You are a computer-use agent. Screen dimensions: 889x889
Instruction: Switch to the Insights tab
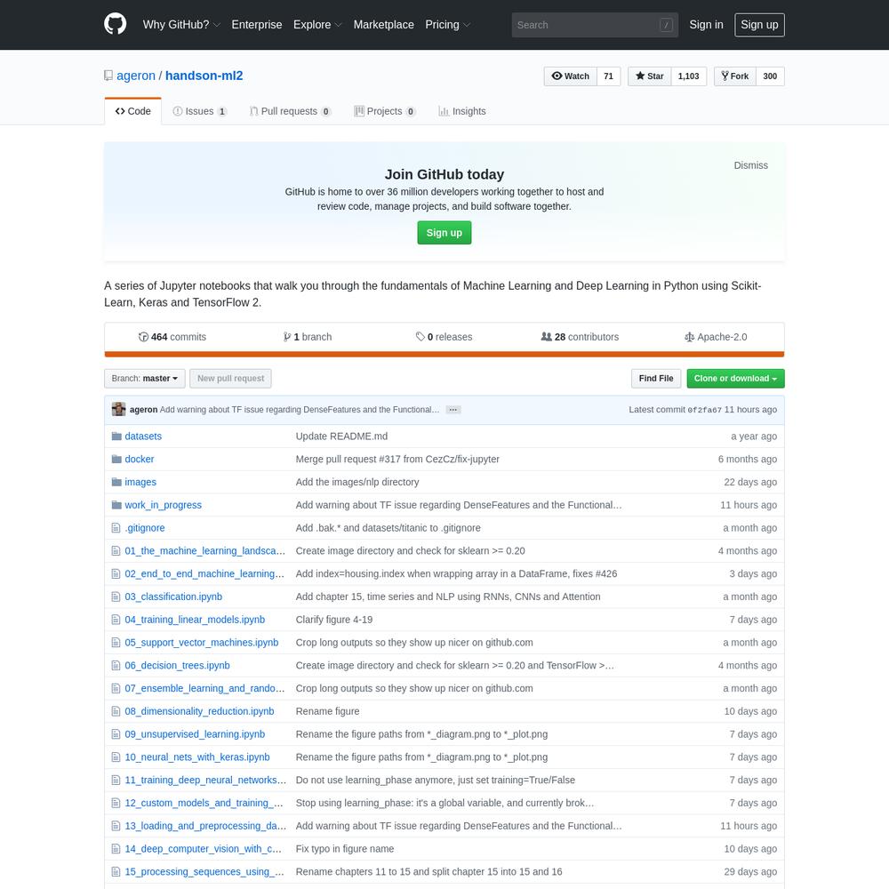click(462, 111)
